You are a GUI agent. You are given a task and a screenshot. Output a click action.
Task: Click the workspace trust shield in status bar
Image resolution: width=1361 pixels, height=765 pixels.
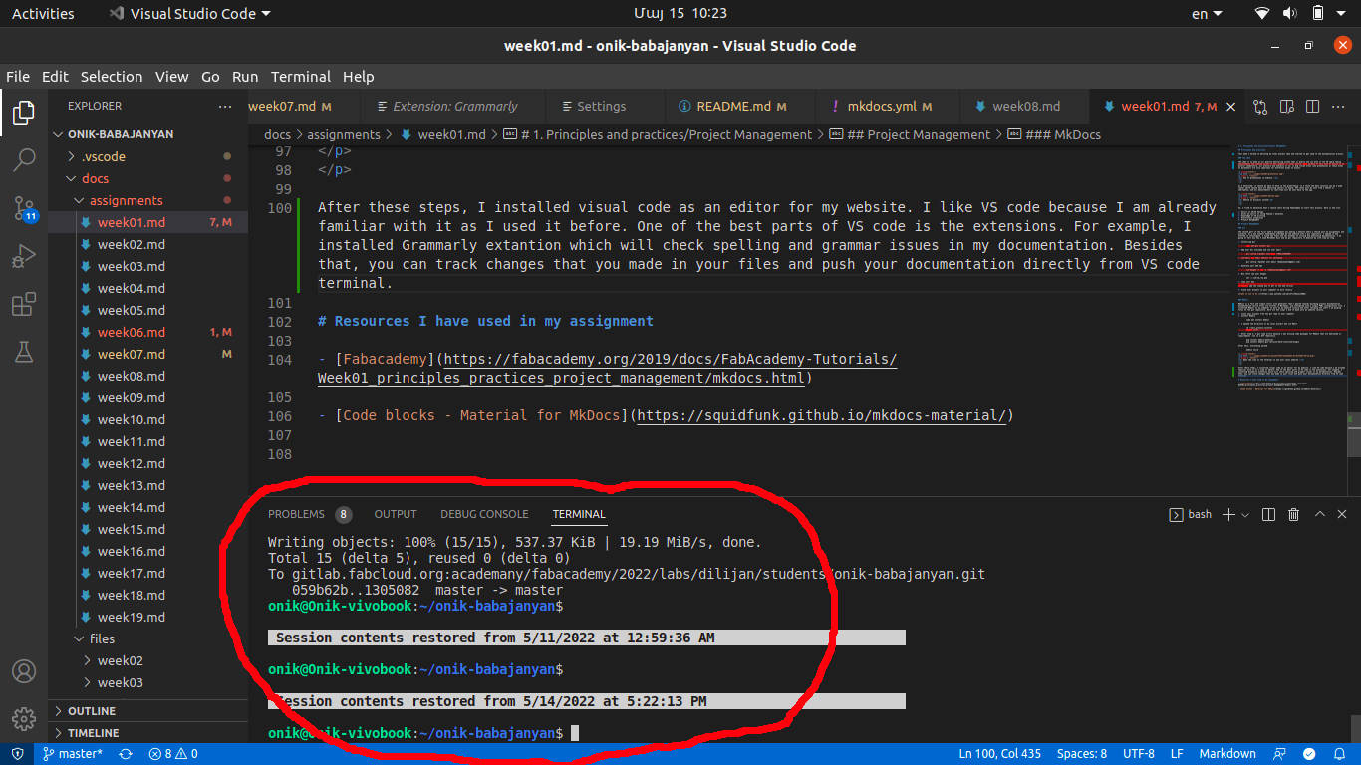coord(17,754)
